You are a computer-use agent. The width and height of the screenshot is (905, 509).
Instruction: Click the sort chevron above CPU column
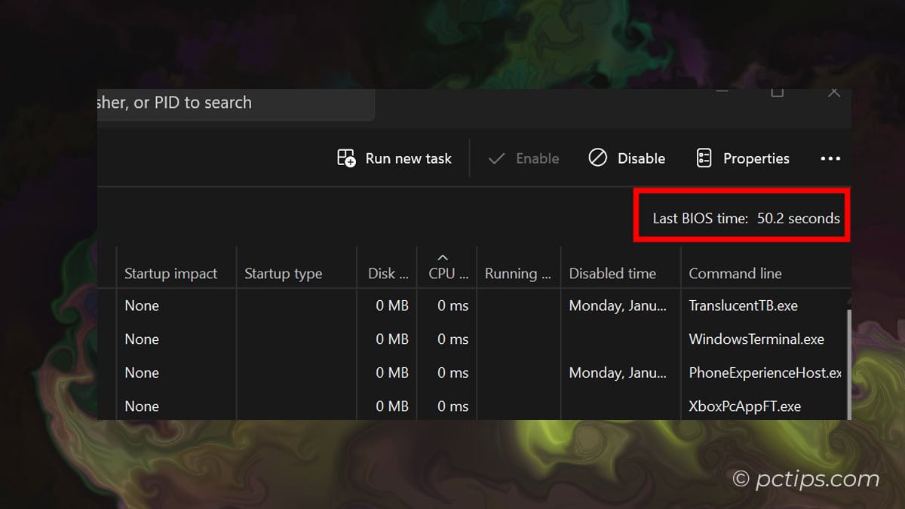click(444, 257)
